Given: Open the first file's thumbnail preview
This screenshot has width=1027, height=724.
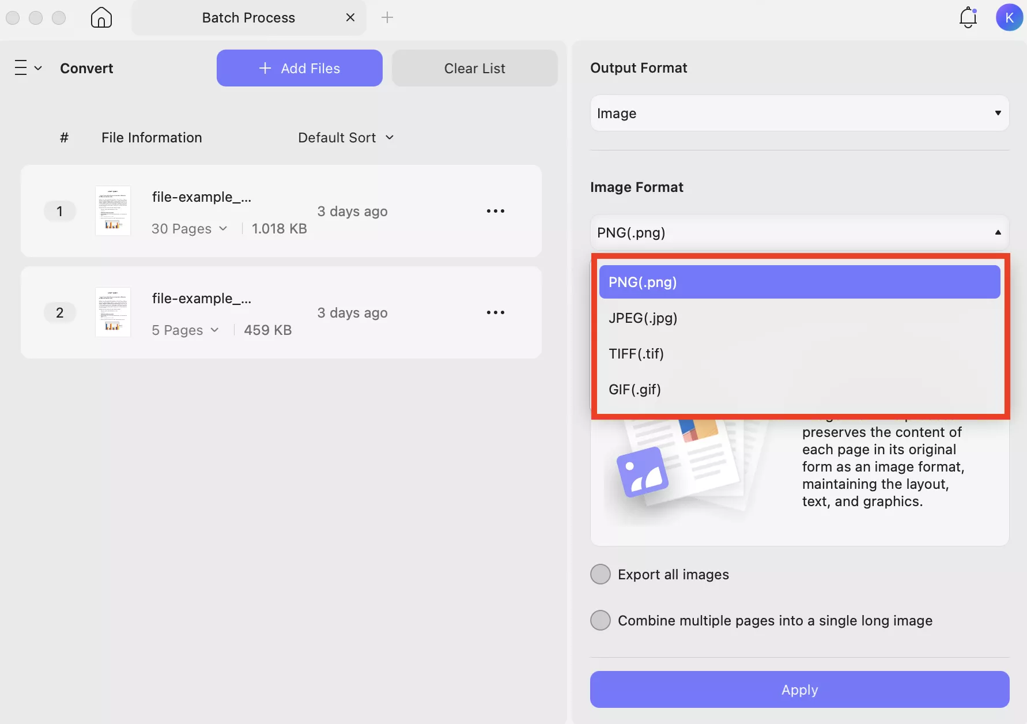Looking at the screenshot, I should (x=113, y=211).
